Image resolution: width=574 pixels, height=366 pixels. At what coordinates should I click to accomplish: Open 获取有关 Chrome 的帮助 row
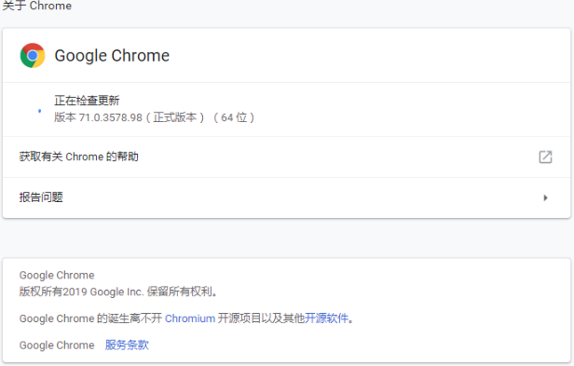[287, 157]
